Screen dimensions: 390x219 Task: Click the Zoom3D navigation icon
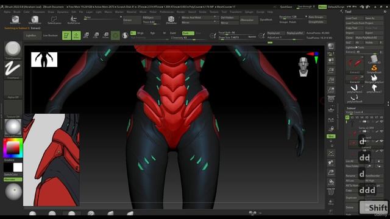coord(331,173)
